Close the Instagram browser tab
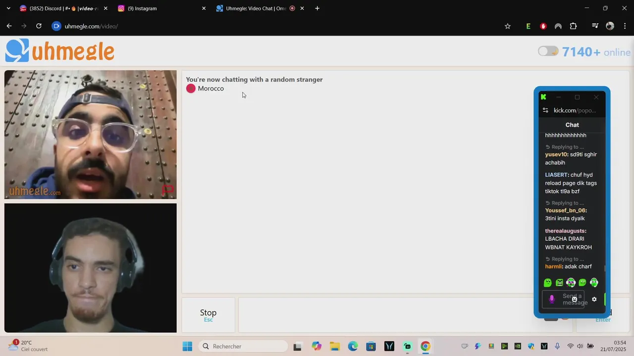The width and height of the screenshot is (634, 356). click(204, 8)
